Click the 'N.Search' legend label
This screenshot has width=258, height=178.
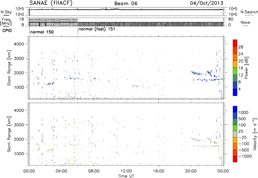pyautogui.click(x=249, y=12)
